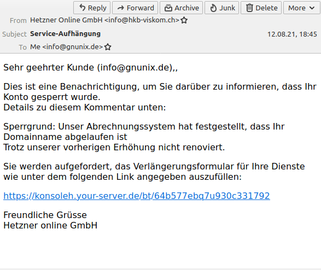Star the sender info@hkb-viskom.ch contact
The height and width of the screenshot is (270, 321).
pos(184,20)
